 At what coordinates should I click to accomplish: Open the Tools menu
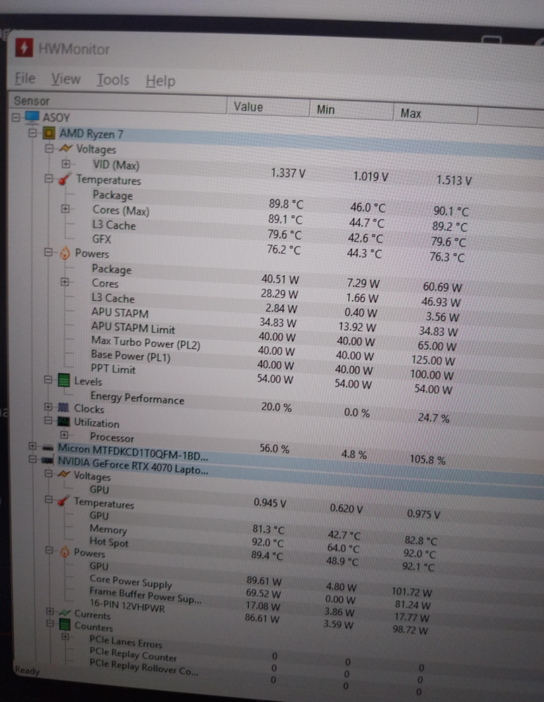click(113, 80)
